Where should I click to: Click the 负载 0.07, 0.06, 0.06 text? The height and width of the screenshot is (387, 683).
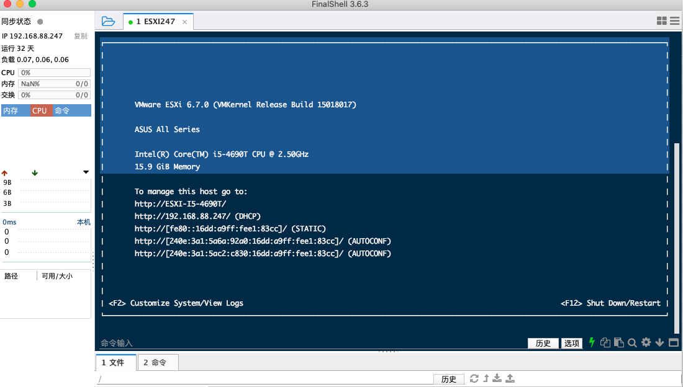35,60
